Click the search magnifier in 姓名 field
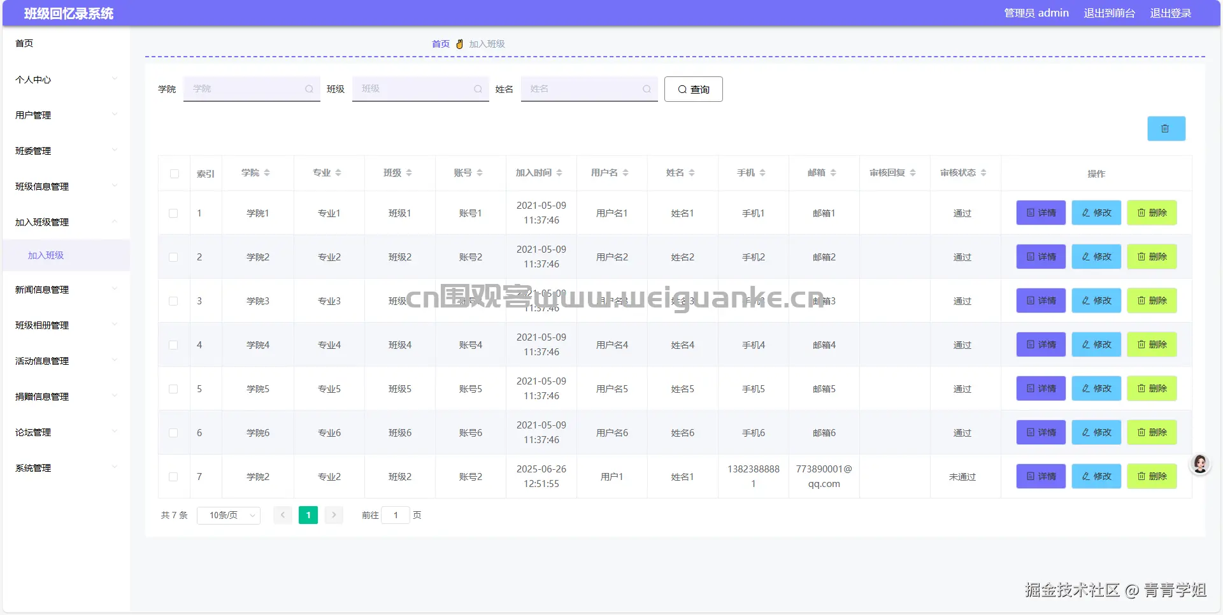Image resolution: width=1223 pixels, height=615 pixels. pos(647,89)
